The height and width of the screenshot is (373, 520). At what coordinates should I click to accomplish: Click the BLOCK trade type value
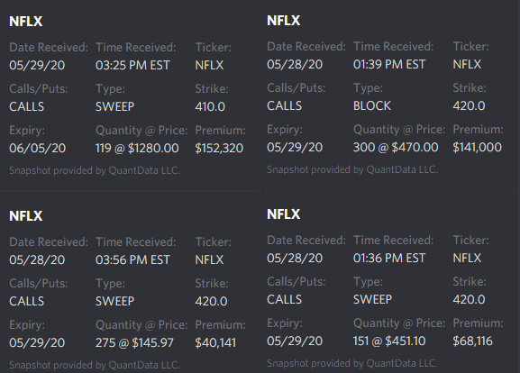pos(372,105)
